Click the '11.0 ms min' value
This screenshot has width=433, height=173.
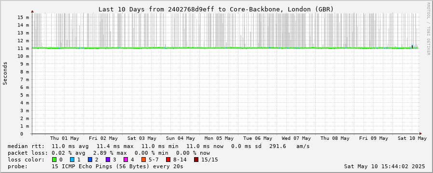160,146
